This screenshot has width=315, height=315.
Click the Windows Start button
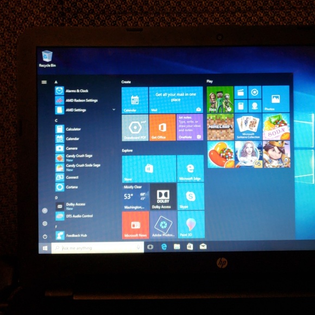click(45, 248)
